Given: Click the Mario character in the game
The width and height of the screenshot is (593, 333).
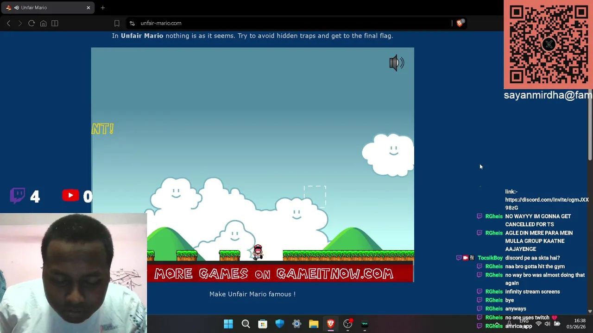Looking at the screenshot, I should click(258, 252).
